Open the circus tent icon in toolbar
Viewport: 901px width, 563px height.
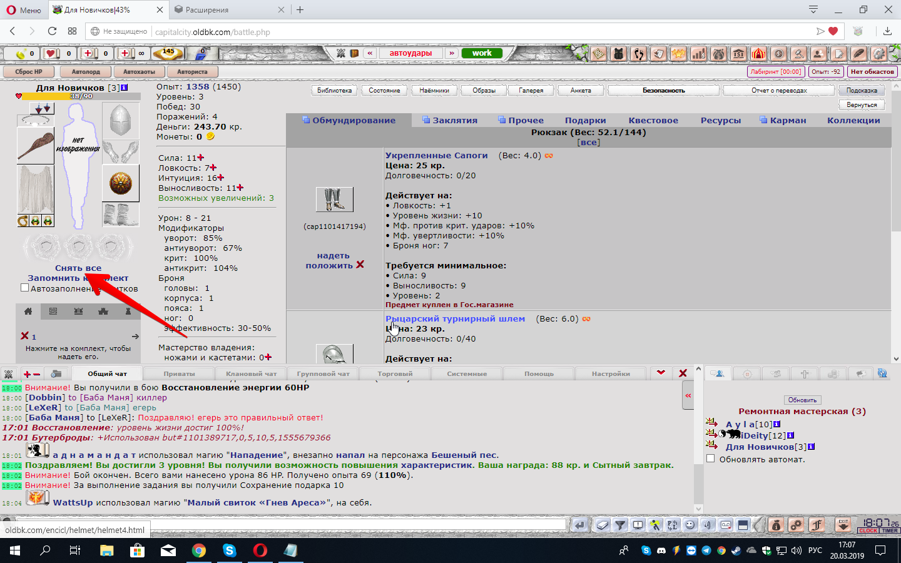tap(758, 54)
